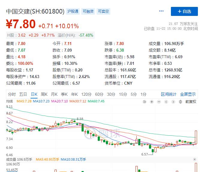The image size is (200, 172).
Task: Click the 振幅 10.30% value
Action: click(71, 63)
